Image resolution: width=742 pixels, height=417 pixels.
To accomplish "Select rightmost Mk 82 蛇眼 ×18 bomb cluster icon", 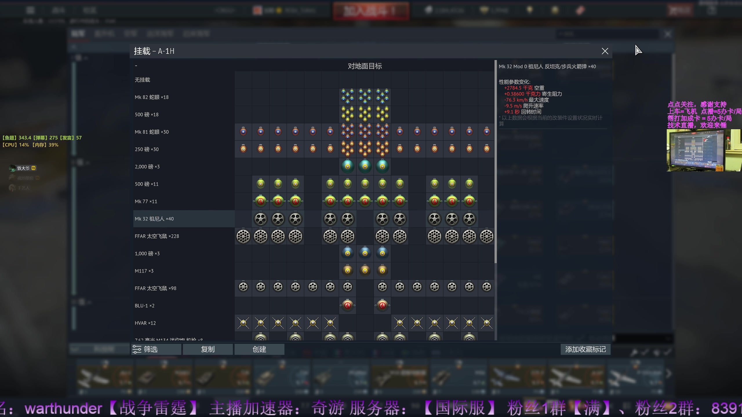I will (382, 97).
